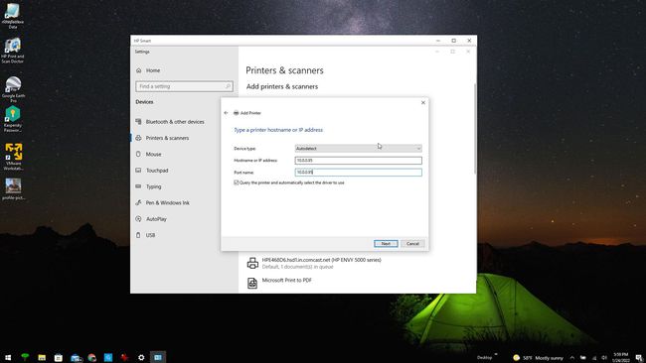Open Settings gear on taskbar
This screenshot has height=363, width=646.
coord(141,358)
